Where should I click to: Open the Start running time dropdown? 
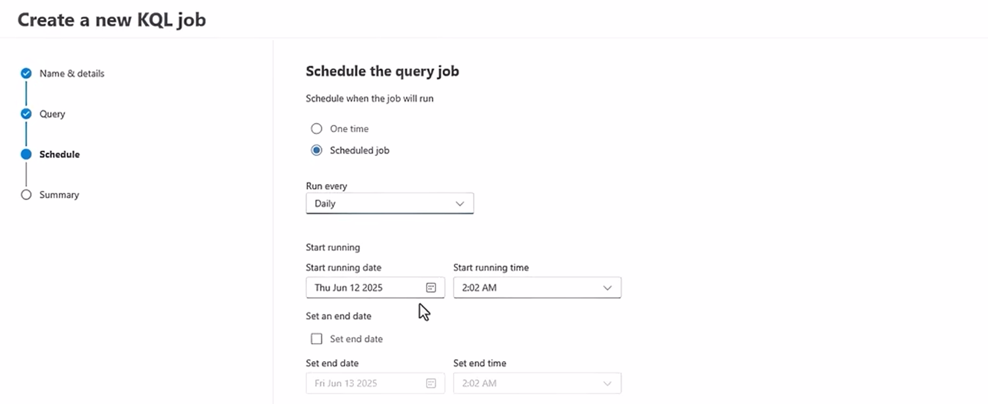pyautogui.click(x=537, y=287)
